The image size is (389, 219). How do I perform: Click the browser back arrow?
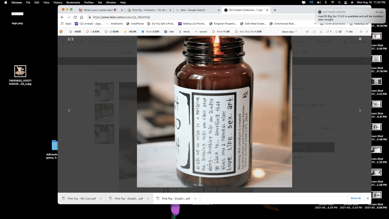(62, 17)
